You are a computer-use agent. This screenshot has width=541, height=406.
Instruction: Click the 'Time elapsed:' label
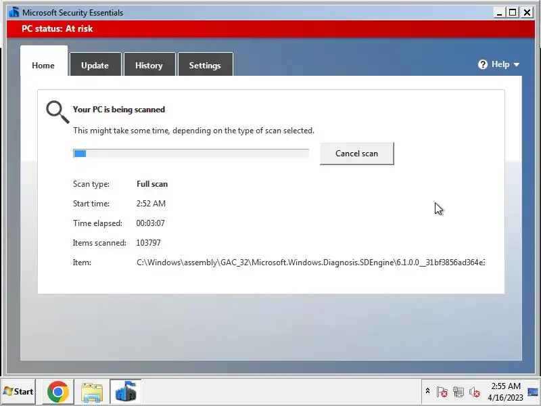(x=97, y=223)
